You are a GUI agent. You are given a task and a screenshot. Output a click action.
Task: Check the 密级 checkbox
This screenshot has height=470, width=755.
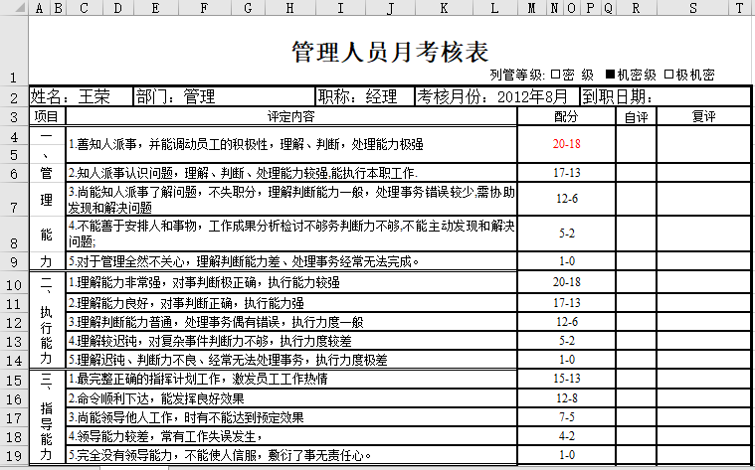coord(555,75)
